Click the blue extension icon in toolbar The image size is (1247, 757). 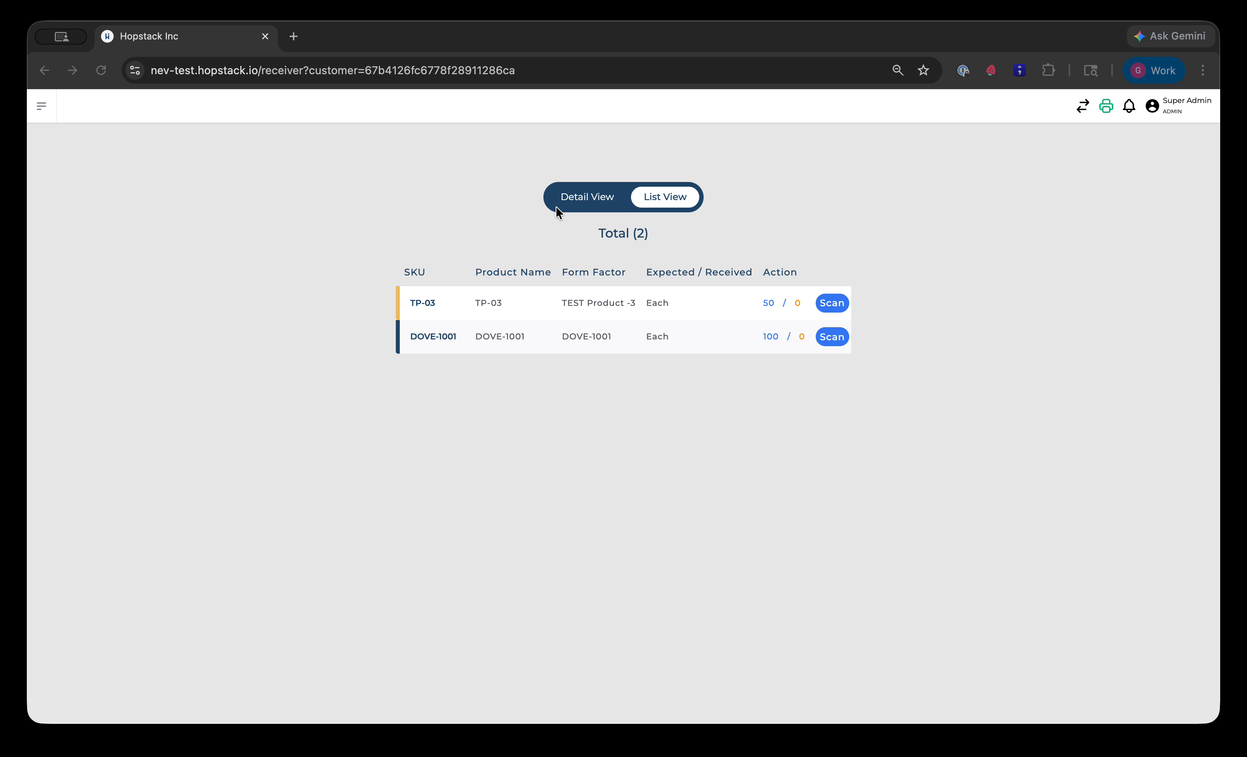coord(963,70)
